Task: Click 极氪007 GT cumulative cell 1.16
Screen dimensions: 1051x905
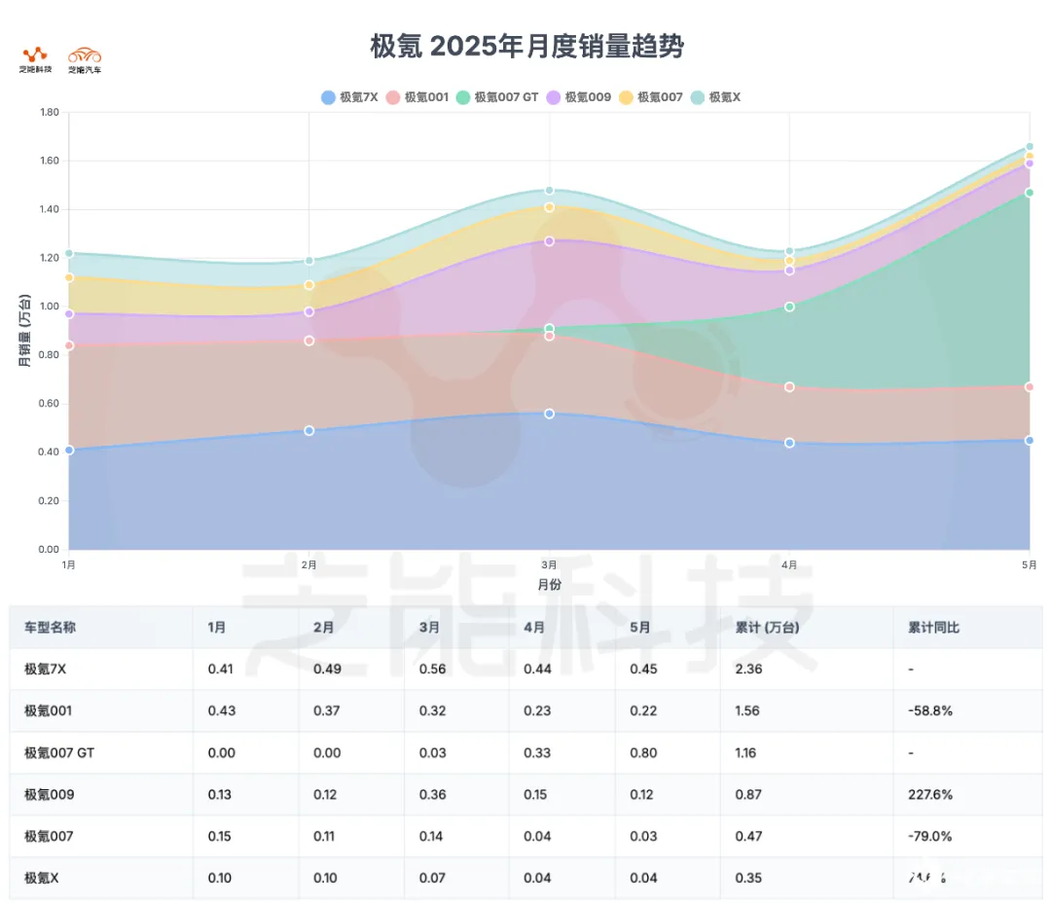Action: pos(745,753)
